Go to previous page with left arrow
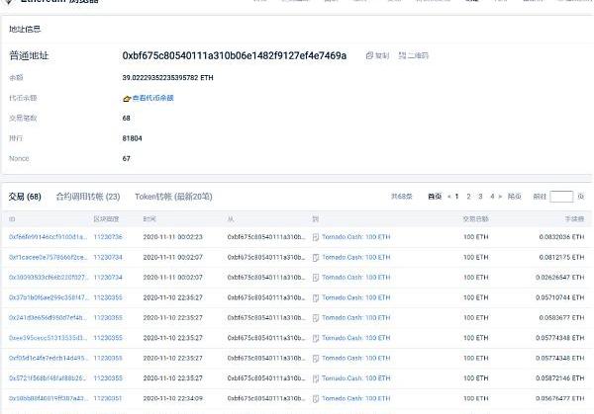 pos(447,197)
